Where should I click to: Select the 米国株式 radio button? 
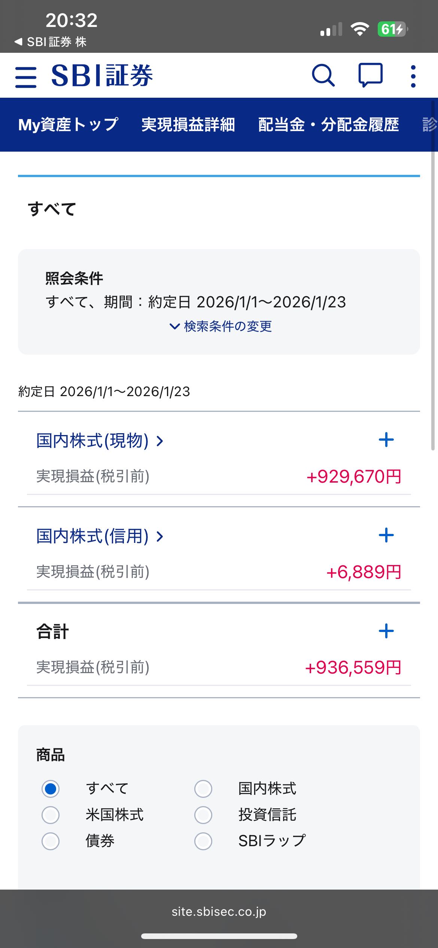pyautogui.click(x=51, y=815)
